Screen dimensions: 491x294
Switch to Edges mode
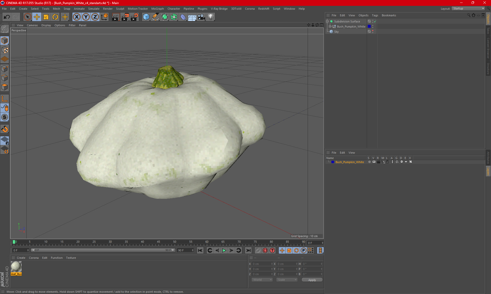(5, 78)
